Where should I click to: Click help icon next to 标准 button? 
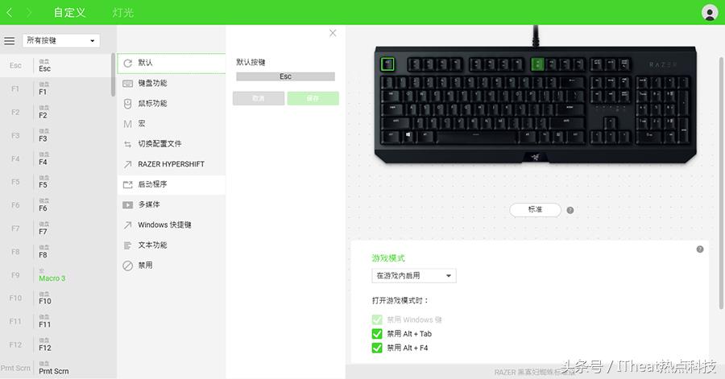pyautogui.click(x=570, y=210)
